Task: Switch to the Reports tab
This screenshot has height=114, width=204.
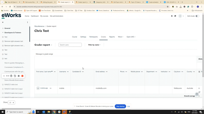Action: (112, 37)
